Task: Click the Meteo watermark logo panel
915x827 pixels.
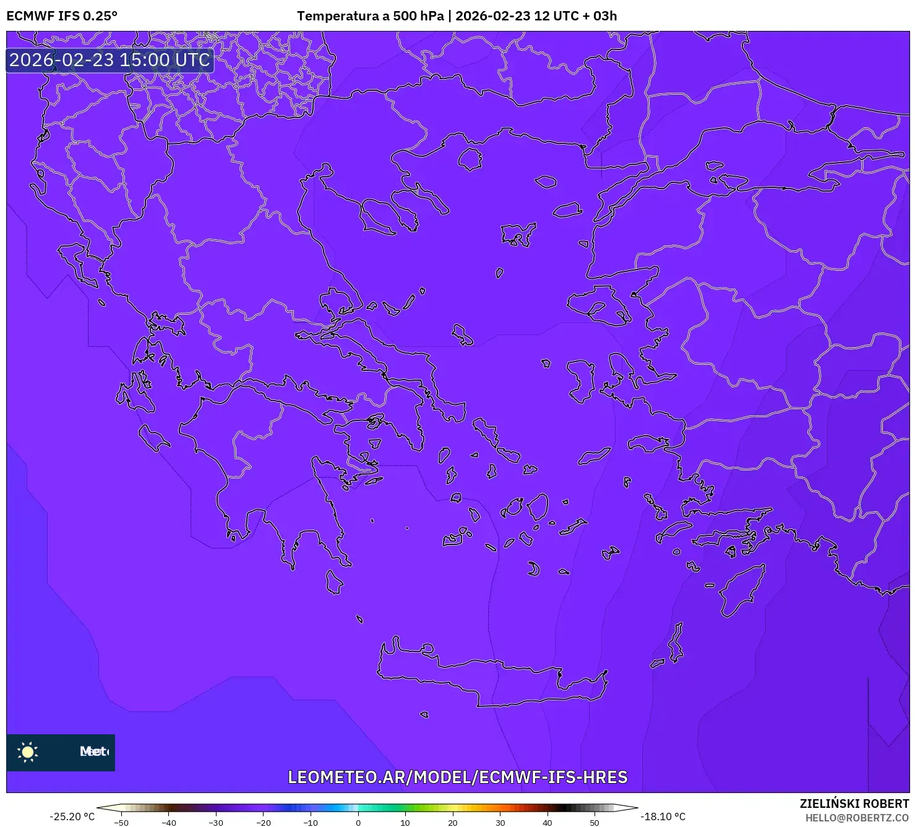Action: (x=60, y=752)
